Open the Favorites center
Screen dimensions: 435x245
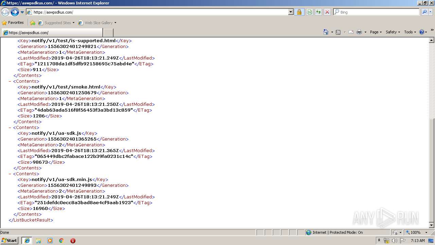[13, 23]
